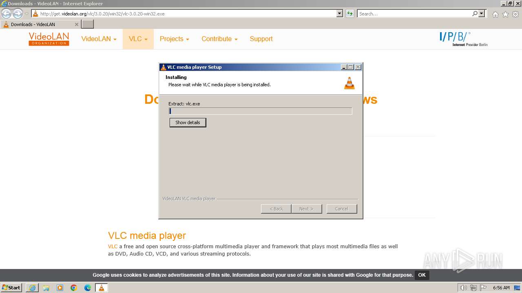Click the VideoLAN Organization logo
The image size is (522, 293).
(49, 39)
